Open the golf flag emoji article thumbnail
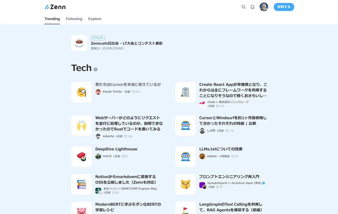The height and width of the screenshot is (214, 338). coord(185,208)
